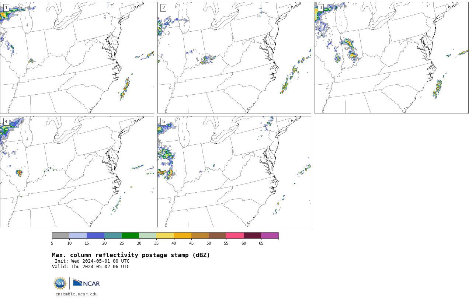
Task: Open ensemble member 1 reflectivity map
Action: tap(77, 57)
